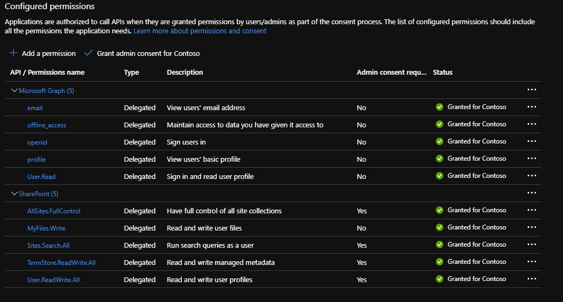Open the ellipsis menu for the TermStore.ReadWrite.All row
The height and width of the screenshot is (302, 563).
pos(531,262)
